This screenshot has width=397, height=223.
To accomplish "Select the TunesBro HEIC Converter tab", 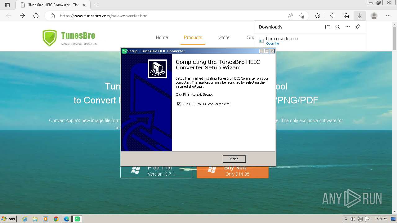I will pos(52,5).
